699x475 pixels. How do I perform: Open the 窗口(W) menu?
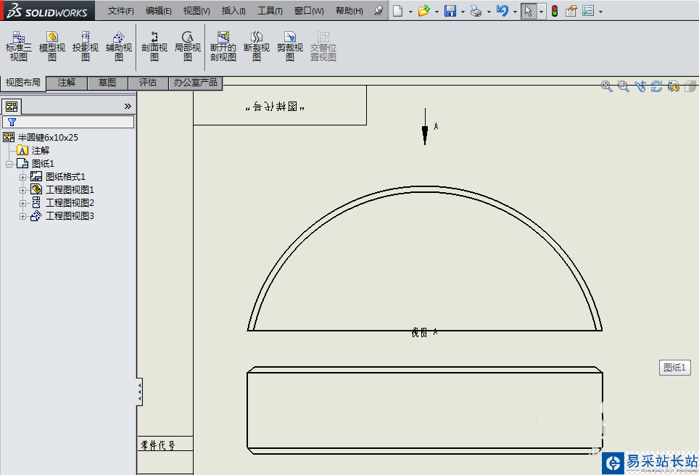pyautogui.click(x=309, y=11)
